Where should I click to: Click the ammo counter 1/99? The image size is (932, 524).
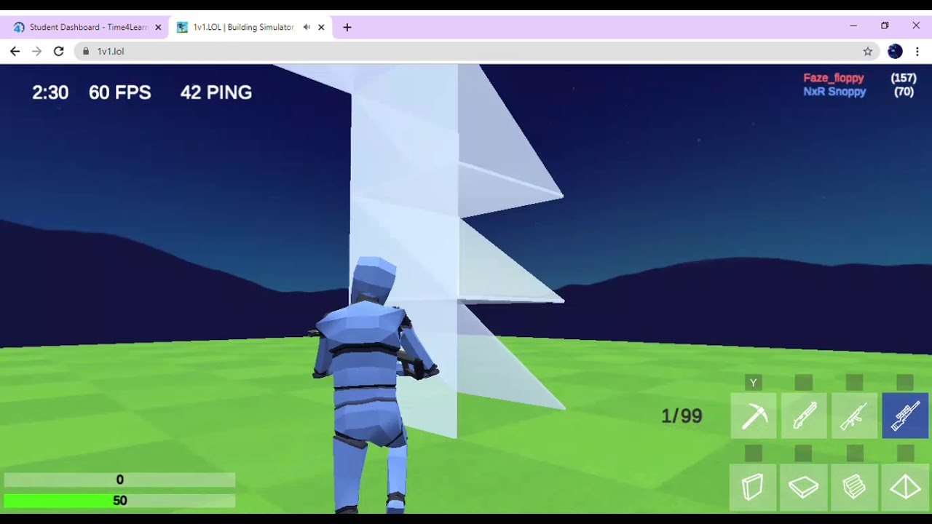[x=682, y=416]
